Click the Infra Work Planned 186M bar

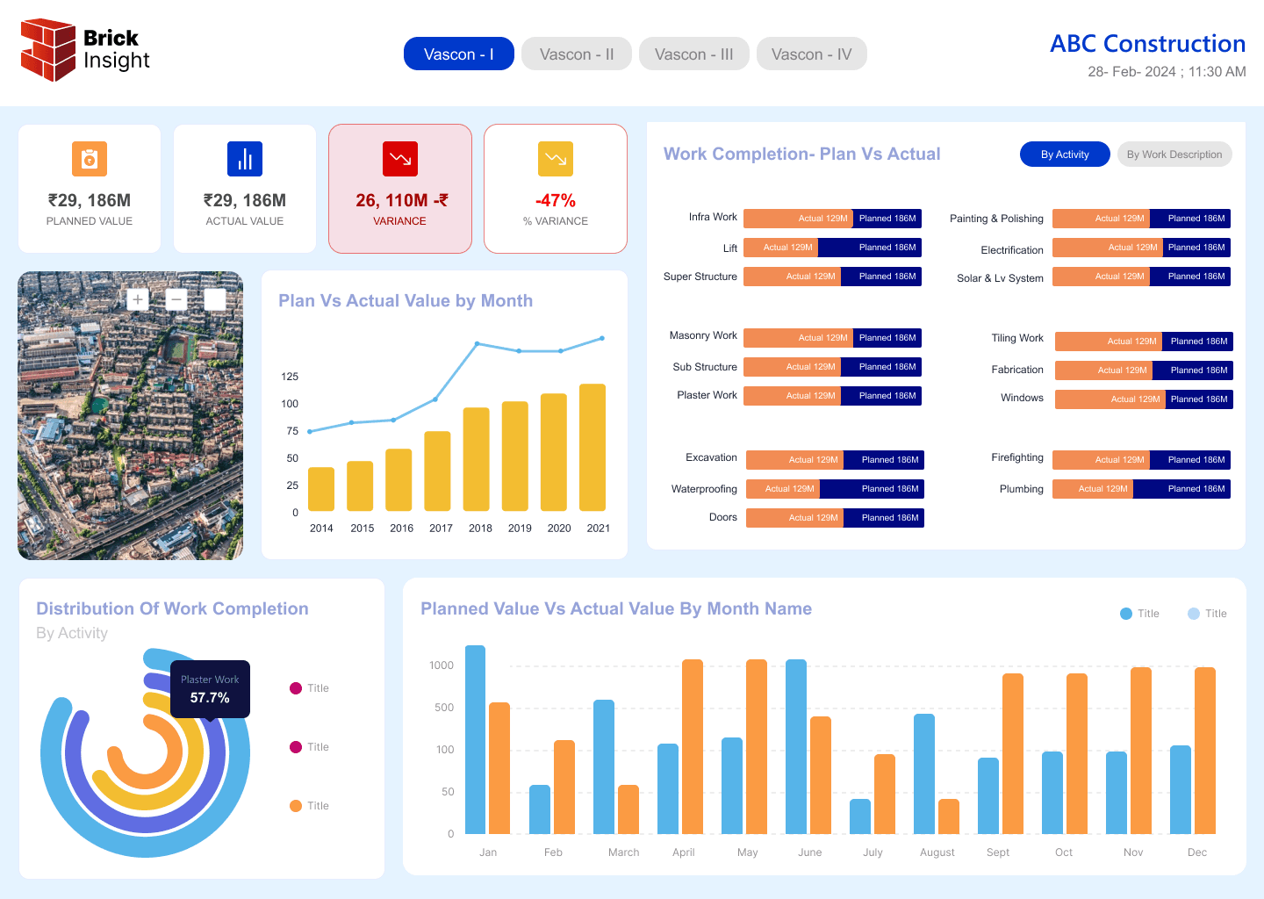click(x=887, y=219)
